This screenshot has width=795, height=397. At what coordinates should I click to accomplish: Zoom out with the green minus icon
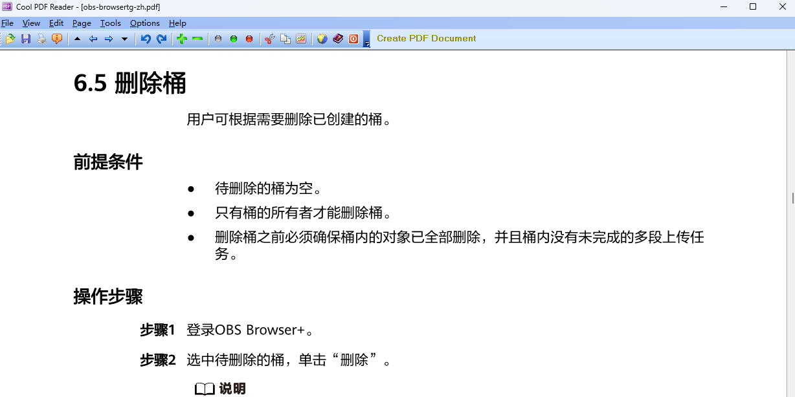click(x=197, y=39)
